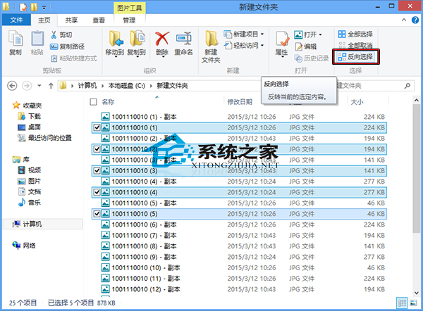Click the Paste (粘贴) ribbon icon
The image size is (423, 311).
tap(37, 42)
